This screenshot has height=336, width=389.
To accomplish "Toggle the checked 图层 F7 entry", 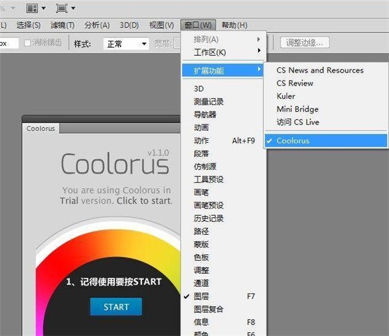I will click(x=224, y=296).
